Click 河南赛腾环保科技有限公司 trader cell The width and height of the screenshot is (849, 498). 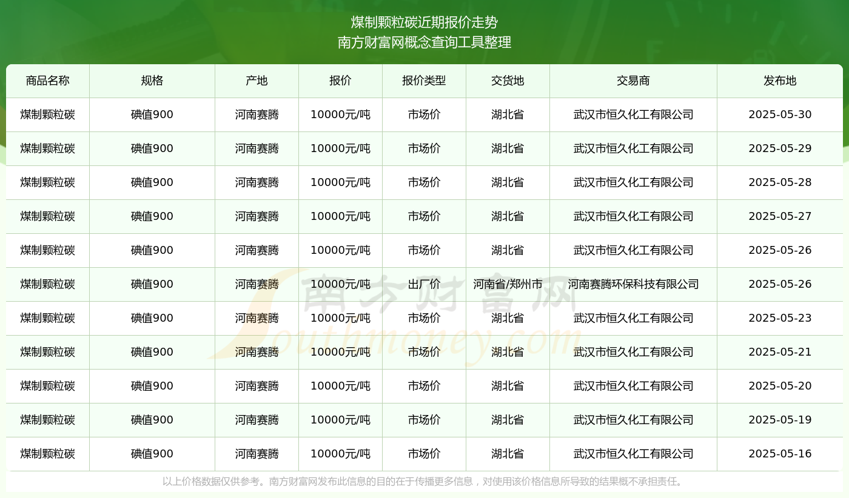click(633, 284)
